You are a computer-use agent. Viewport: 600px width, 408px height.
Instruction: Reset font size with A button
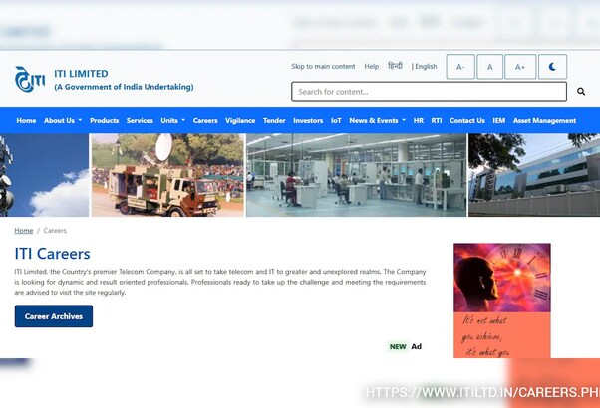489,67
